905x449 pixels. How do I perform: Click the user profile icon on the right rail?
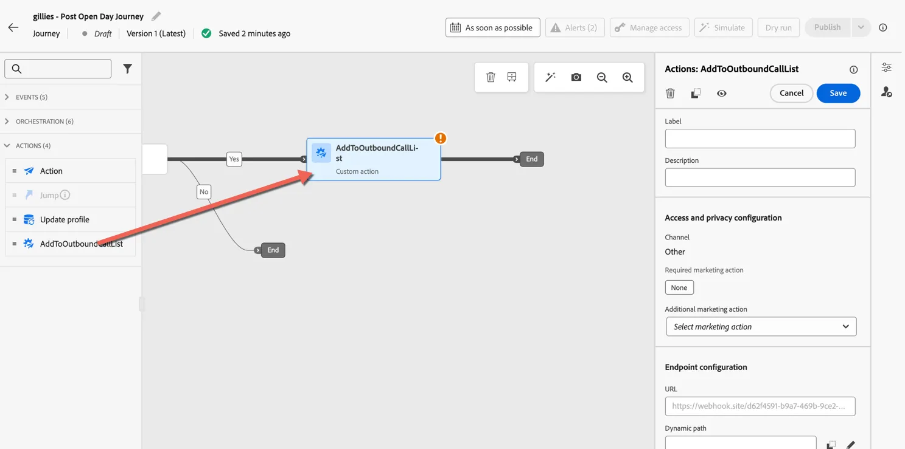(x=886, y=92)
